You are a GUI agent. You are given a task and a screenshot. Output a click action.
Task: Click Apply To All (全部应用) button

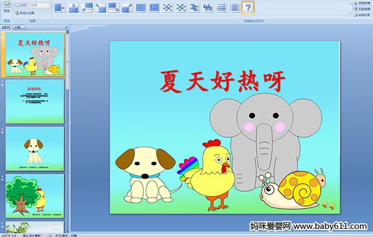(362, 15)
